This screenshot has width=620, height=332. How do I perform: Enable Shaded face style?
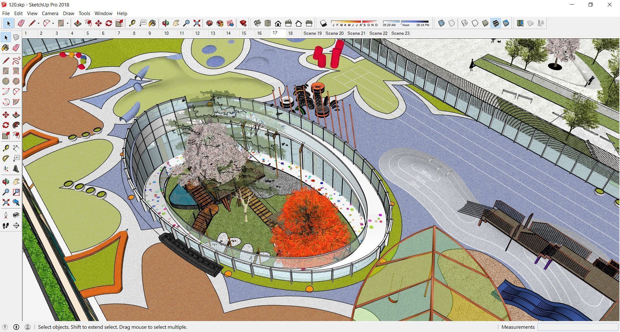tap(485, 23)
